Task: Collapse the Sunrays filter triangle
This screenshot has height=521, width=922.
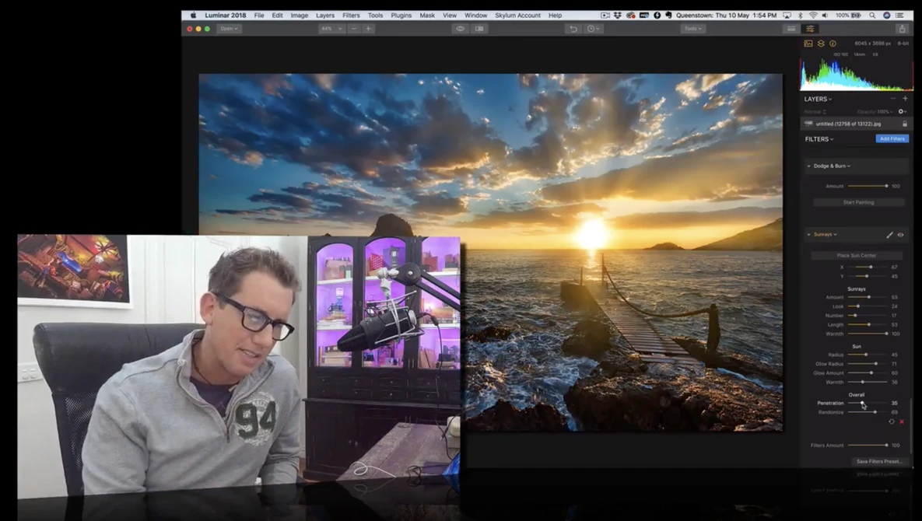Action: pos(808,235)
